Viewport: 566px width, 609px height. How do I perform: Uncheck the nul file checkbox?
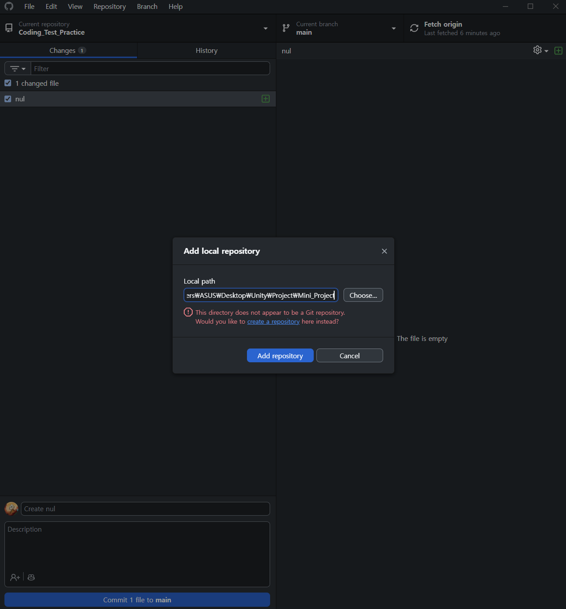point(8,99)
